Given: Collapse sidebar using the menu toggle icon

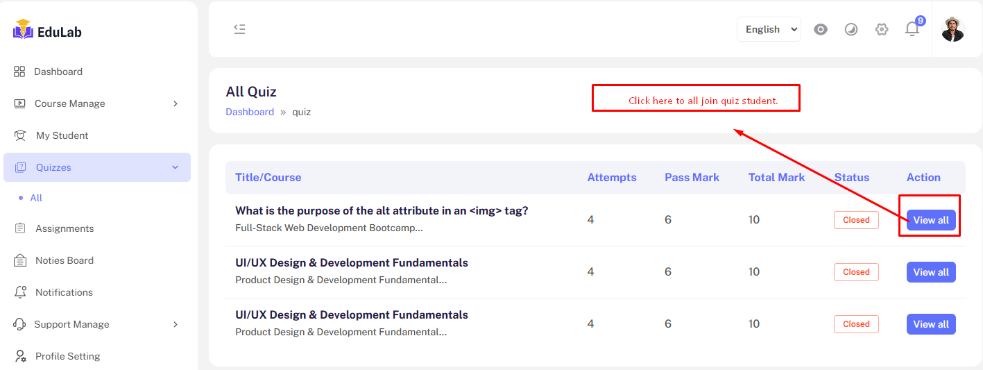Looking at the screenshot, I should (239, 29).
